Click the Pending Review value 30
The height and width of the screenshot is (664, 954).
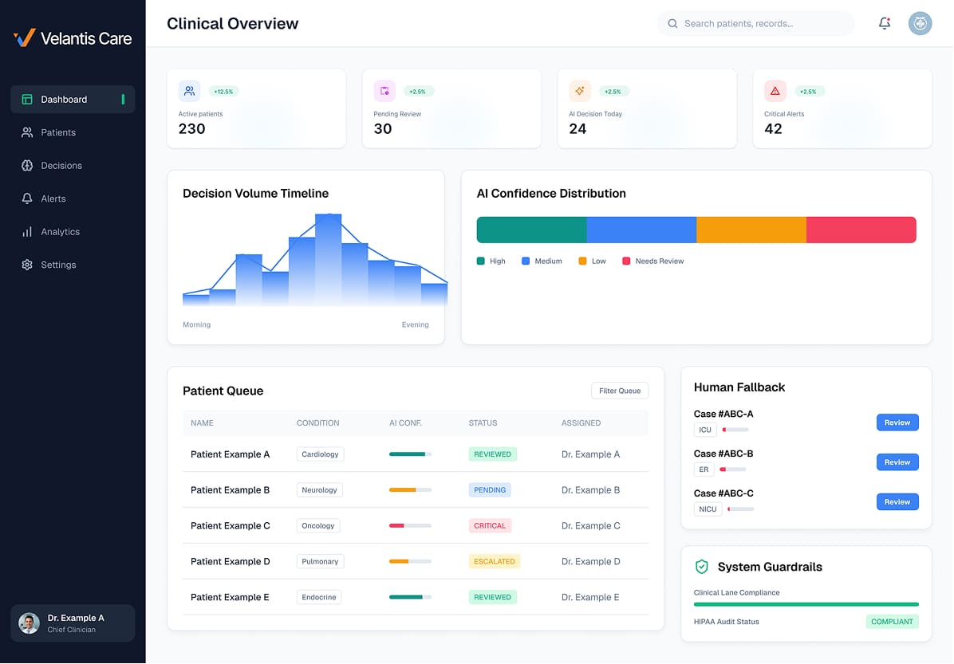[383, 129]
